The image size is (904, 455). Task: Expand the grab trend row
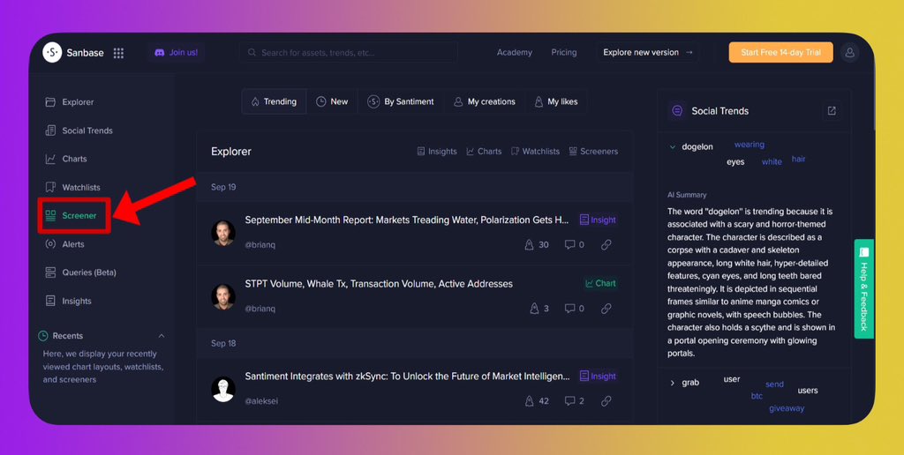click(x=672, y=383)
